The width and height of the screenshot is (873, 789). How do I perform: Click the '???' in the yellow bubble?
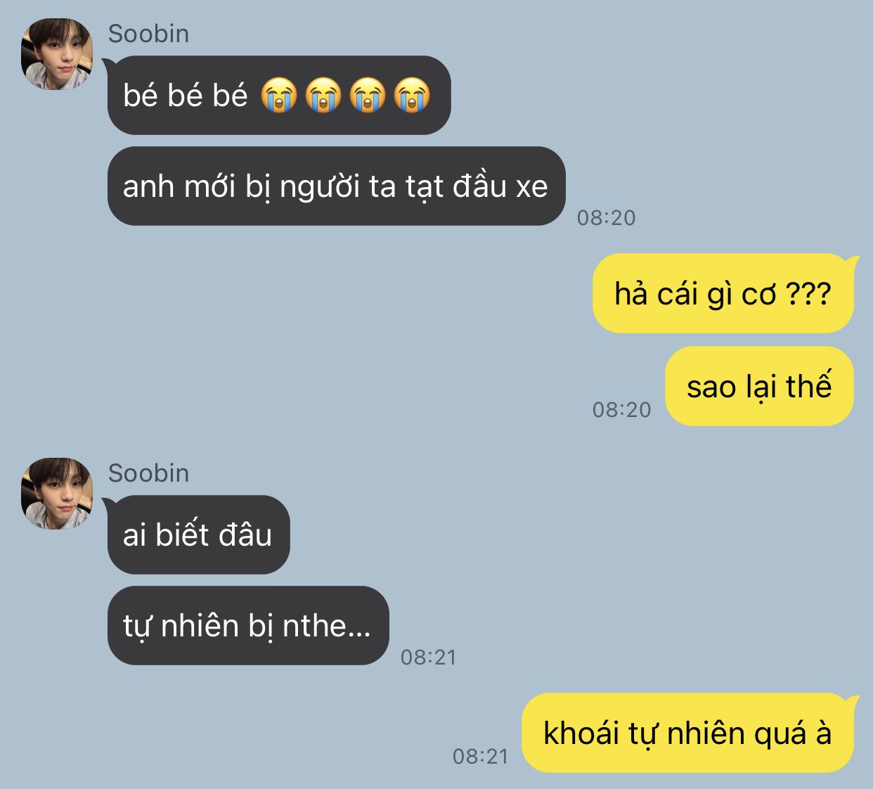808,294
